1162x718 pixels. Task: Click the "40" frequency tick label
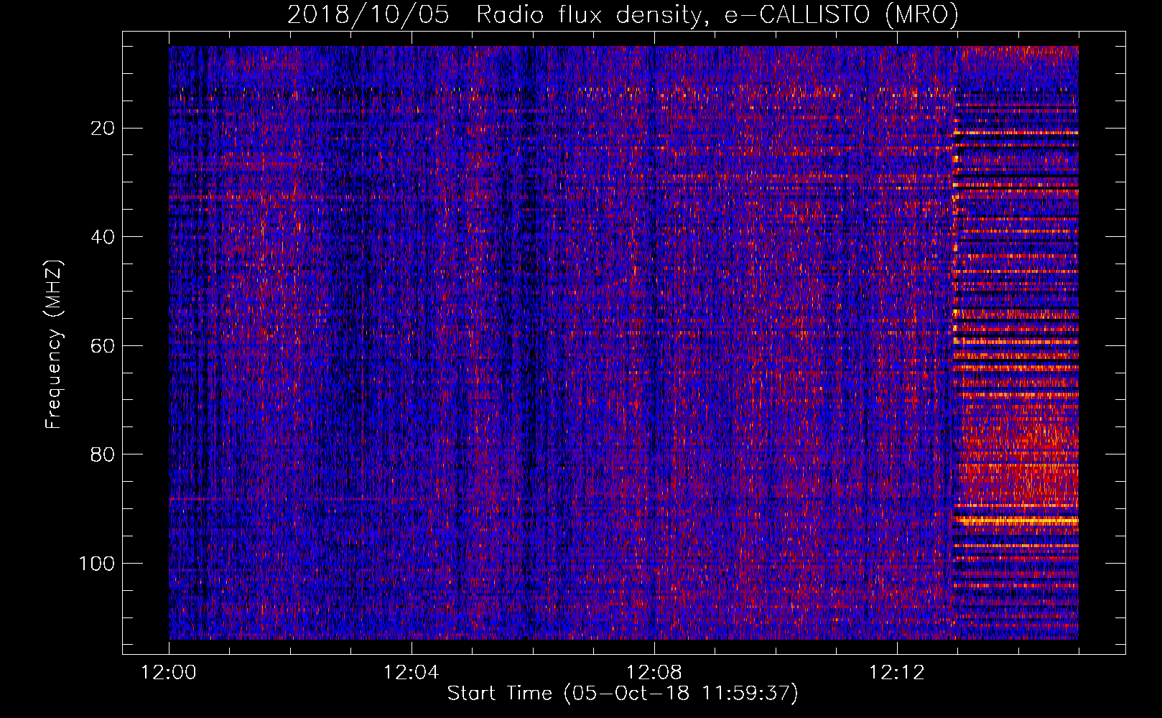pyautogui.click(x=103, y=237)
